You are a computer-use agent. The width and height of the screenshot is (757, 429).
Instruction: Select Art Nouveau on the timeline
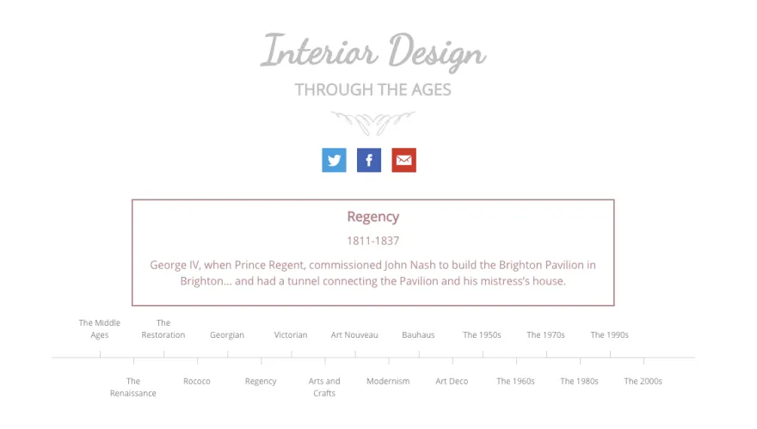pyautogui.click(x=354, y=335)
